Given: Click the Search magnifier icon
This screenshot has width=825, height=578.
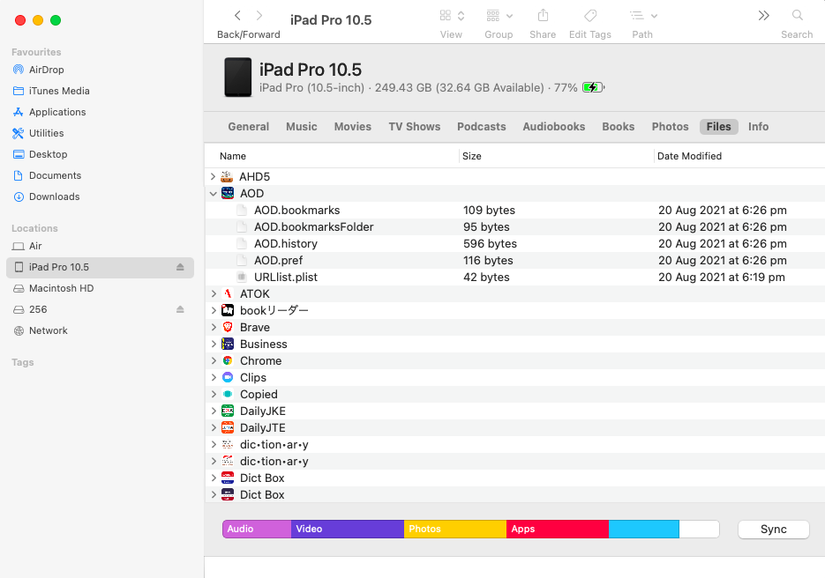Looking at the screenshot, I should coord(797,15).
